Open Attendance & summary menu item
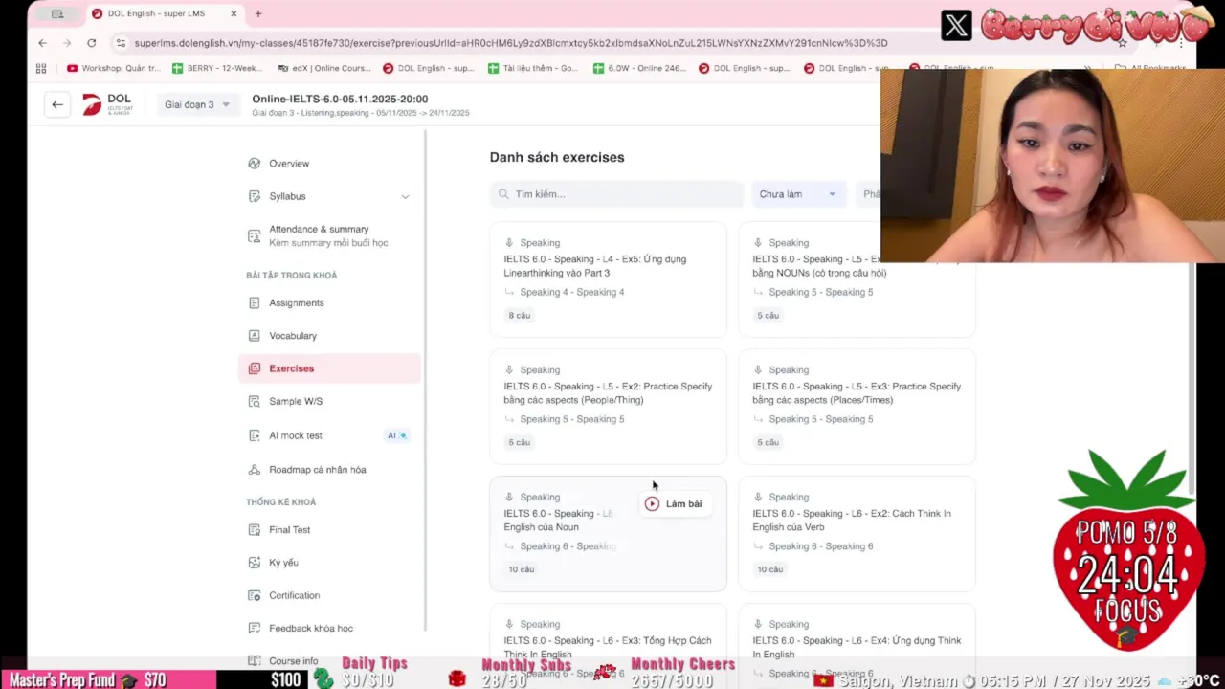The width and height of the screenshot is (1225, 689). [329, 235]
